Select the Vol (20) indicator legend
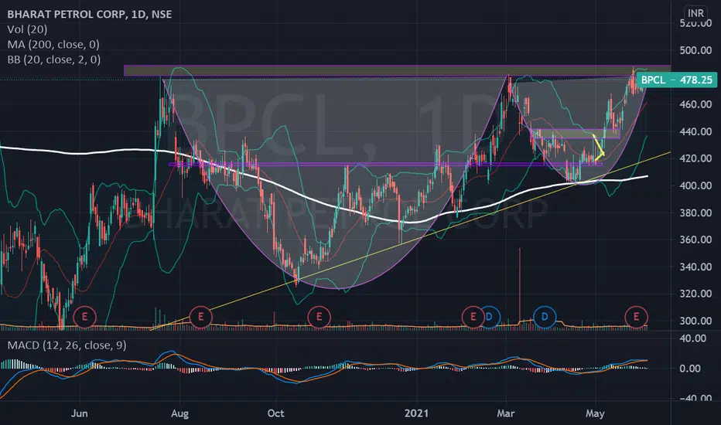The image size is (721, 425). 27,29
